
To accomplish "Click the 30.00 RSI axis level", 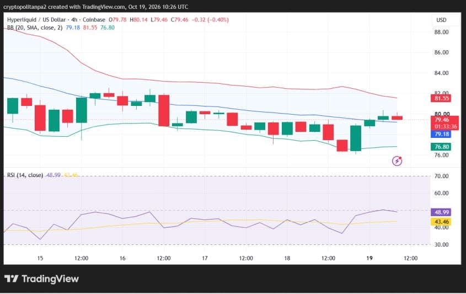I will [441, 245].
